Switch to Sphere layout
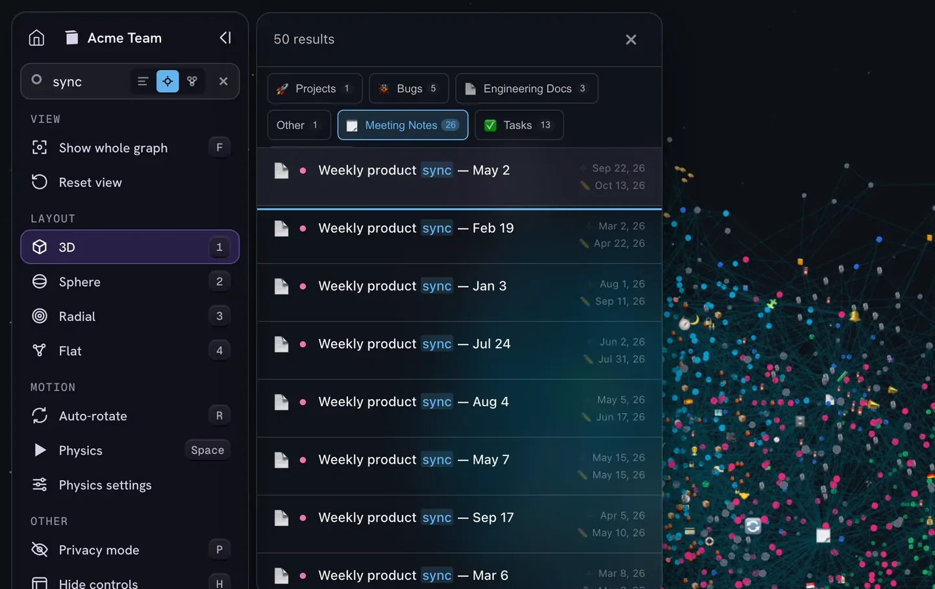The image size is (935, 589). (x=130, y=282)
